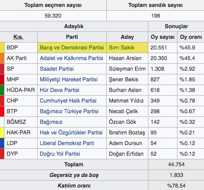Screen dimensions: 204x190
Task: Open the Sırrı Sakık candidate link
Action: pos(121,48)
